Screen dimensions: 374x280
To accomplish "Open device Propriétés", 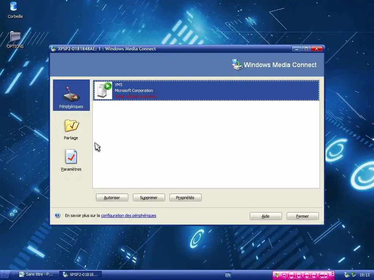I will [x=185, y=197].
